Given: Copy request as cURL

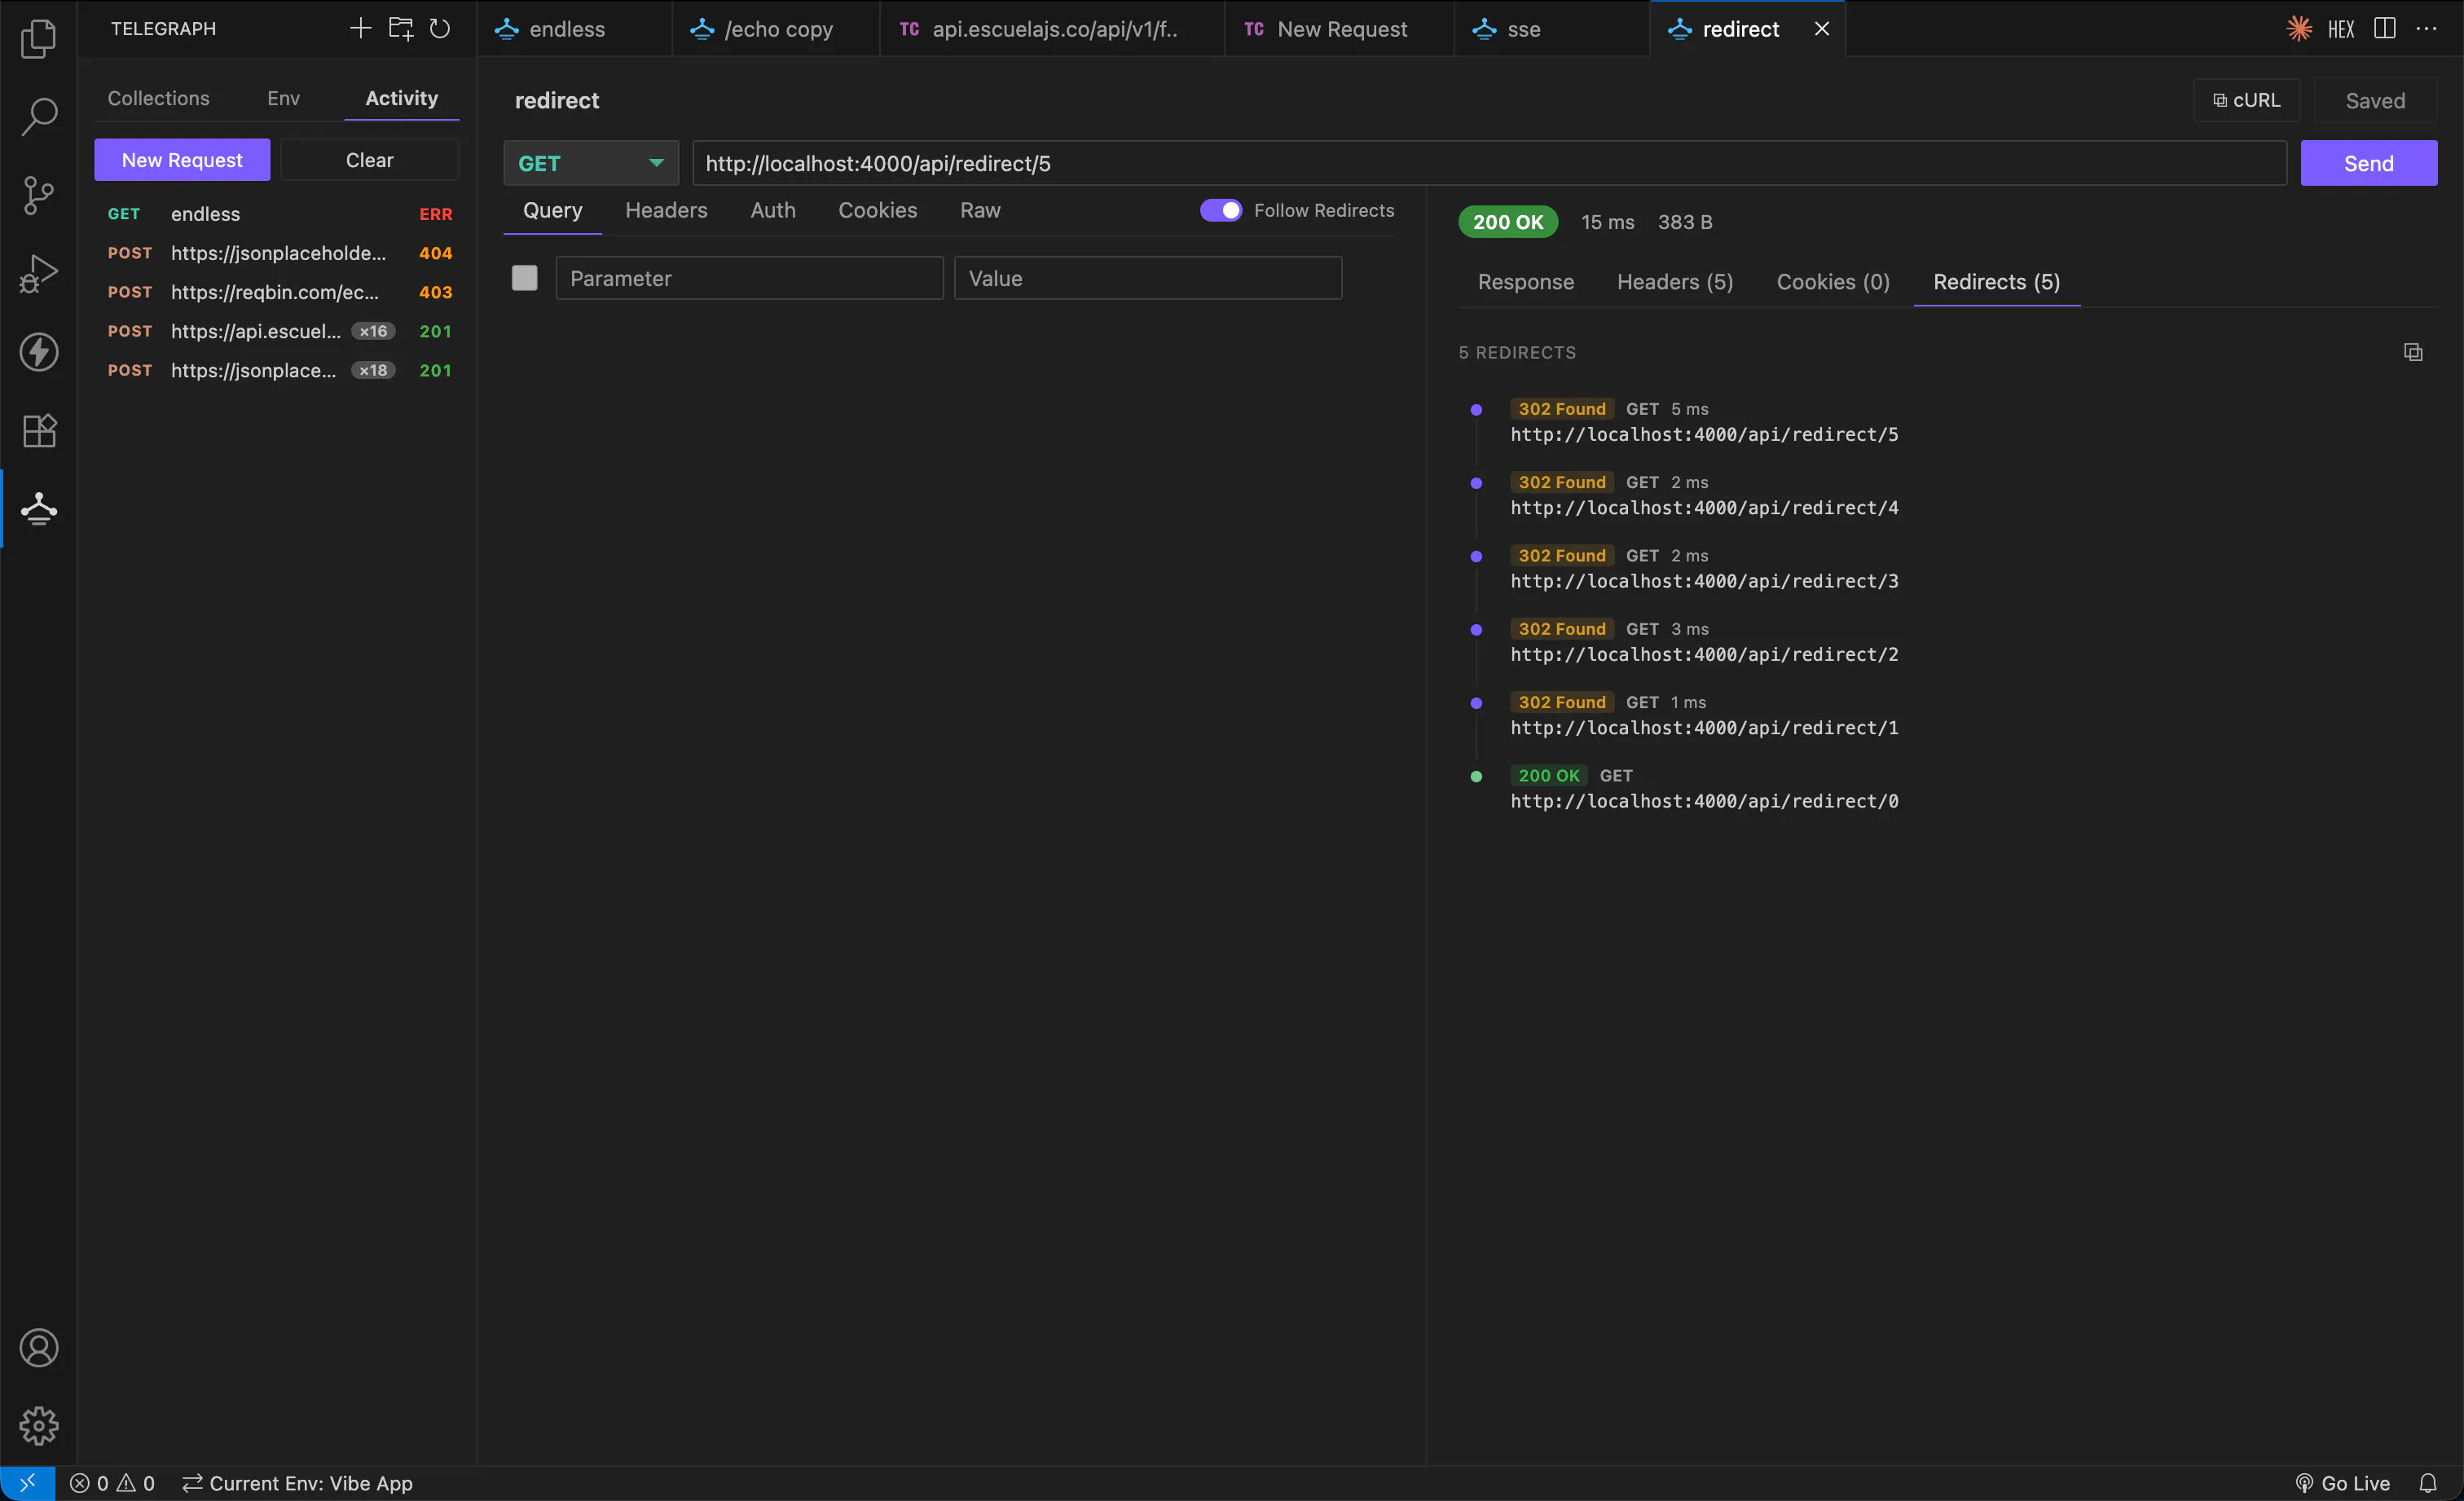Looking at the screenshot, I should click(2246, 100).
